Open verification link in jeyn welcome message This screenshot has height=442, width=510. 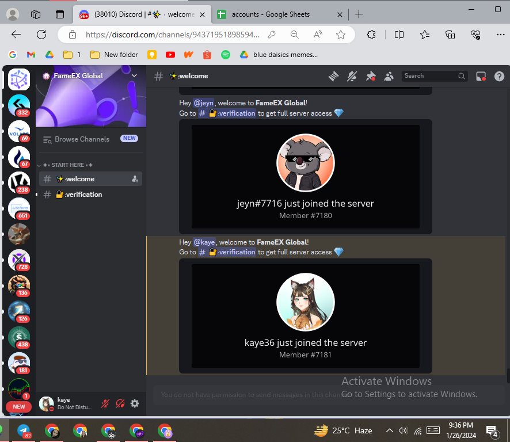point(227,113)
